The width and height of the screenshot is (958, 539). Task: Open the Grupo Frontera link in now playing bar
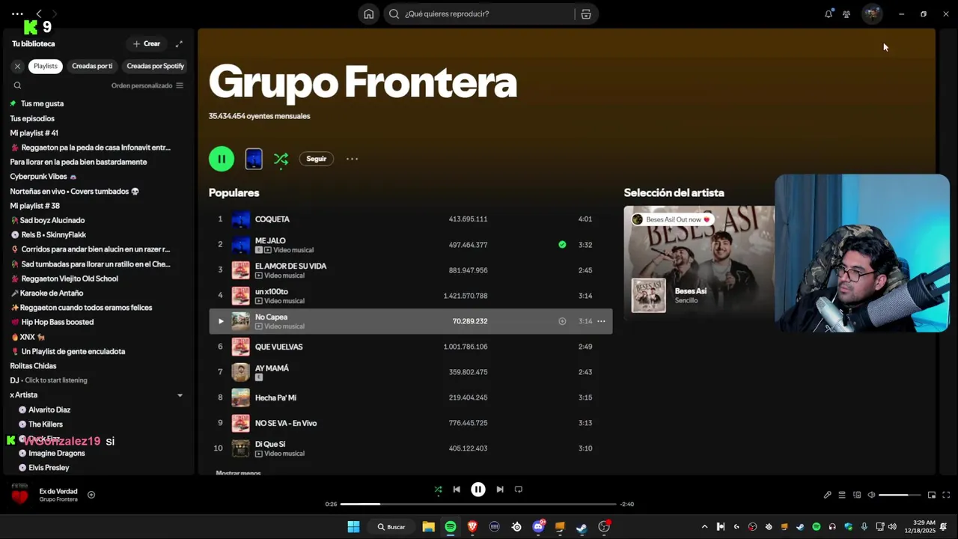[x=58, y=499]
